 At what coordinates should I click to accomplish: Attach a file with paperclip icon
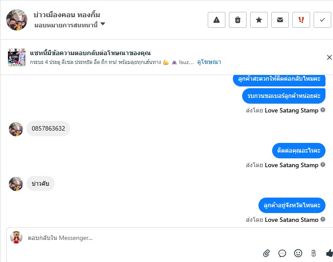click(x=266, y=253)
